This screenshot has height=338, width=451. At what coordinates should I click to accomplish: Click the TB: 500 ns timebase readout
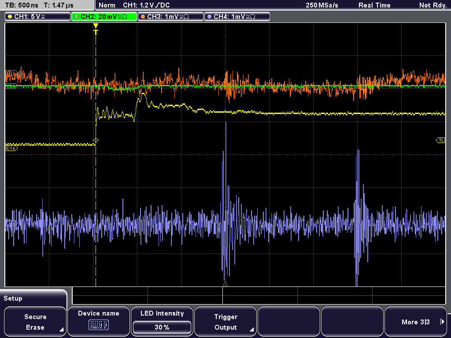(x=22, y=5)
